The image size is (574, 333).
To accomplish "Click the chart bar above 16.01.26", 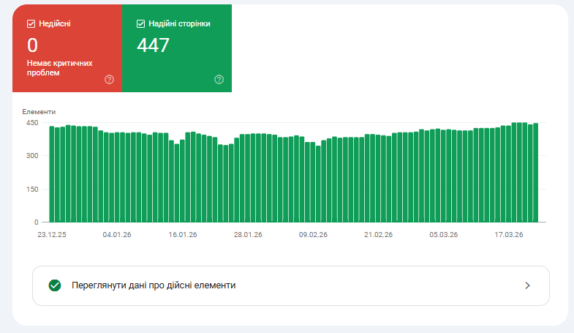I will coord(182,181).
